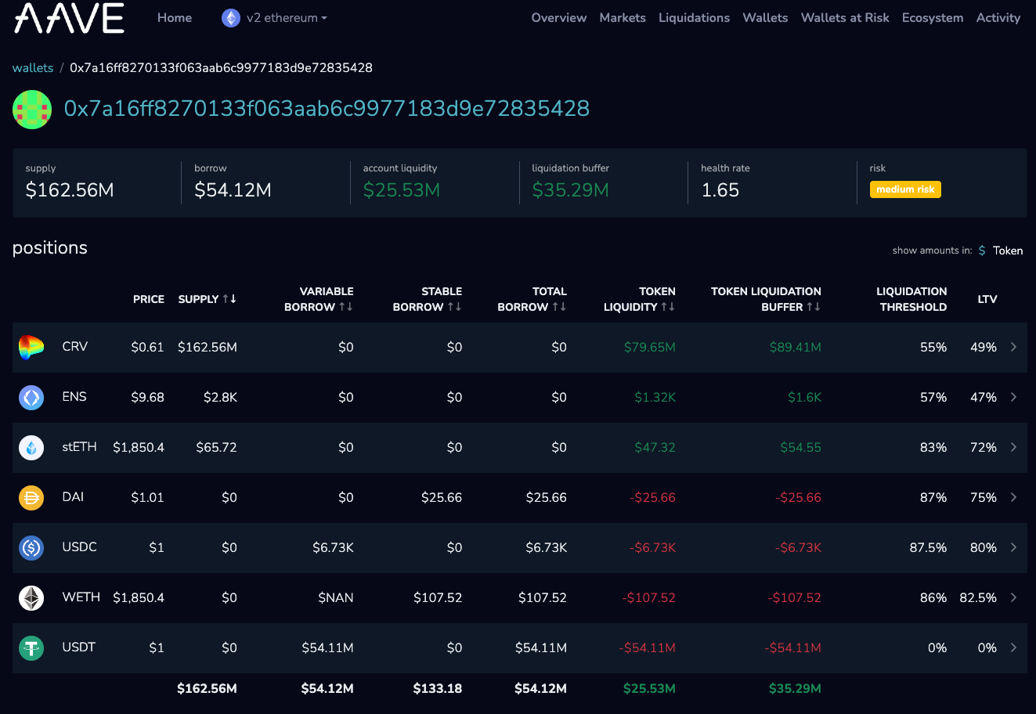Click the USDC token name
The width and height of the screenshot is (1036, 714).
coord(79,547)
